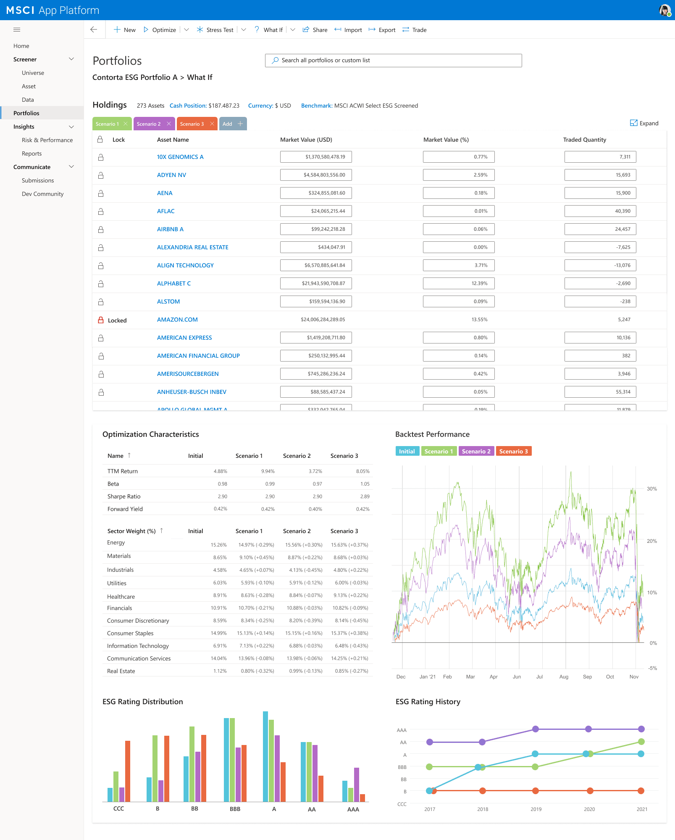The width and height of the screenshot is (675, 840).
Task: Toggle lock for ALEXANDRIA REAL ESTATE
Action: coord(101,248)
